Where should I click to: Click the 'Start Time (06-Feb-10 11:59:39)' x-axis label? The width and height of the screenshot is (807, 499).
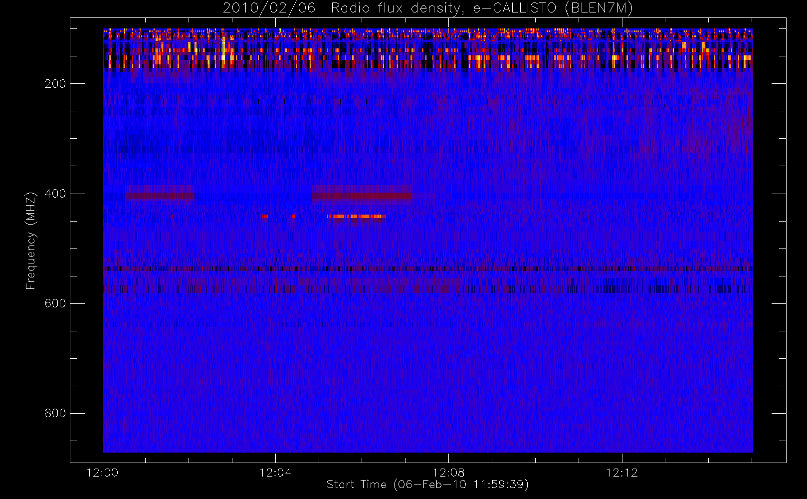427,485
